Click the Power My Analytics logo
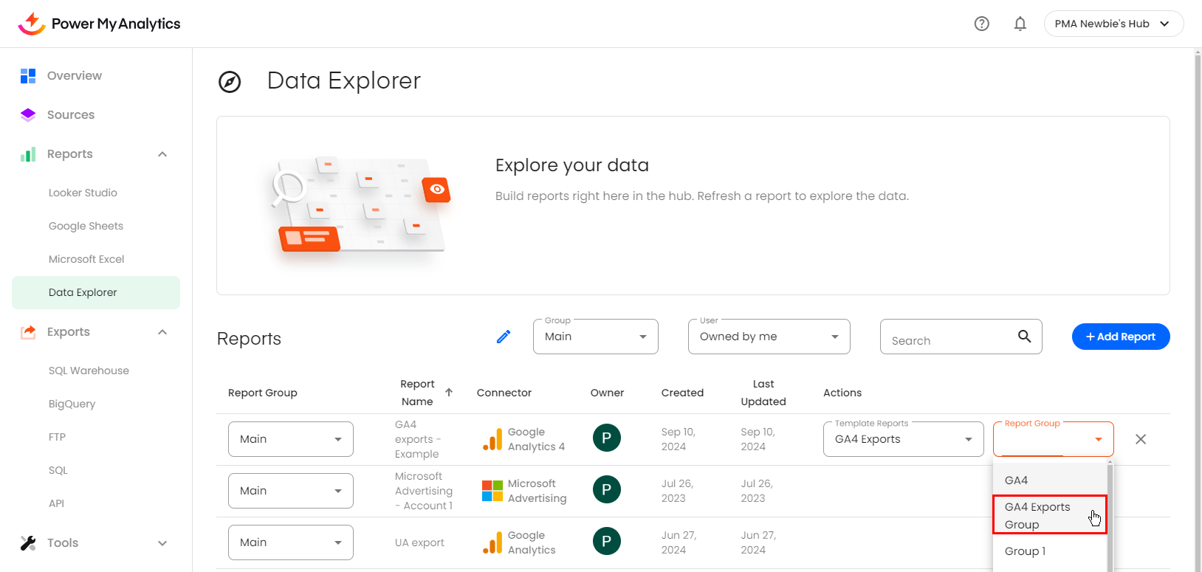Viewport: 1202px width, 572px height. (x=99, y=24)
